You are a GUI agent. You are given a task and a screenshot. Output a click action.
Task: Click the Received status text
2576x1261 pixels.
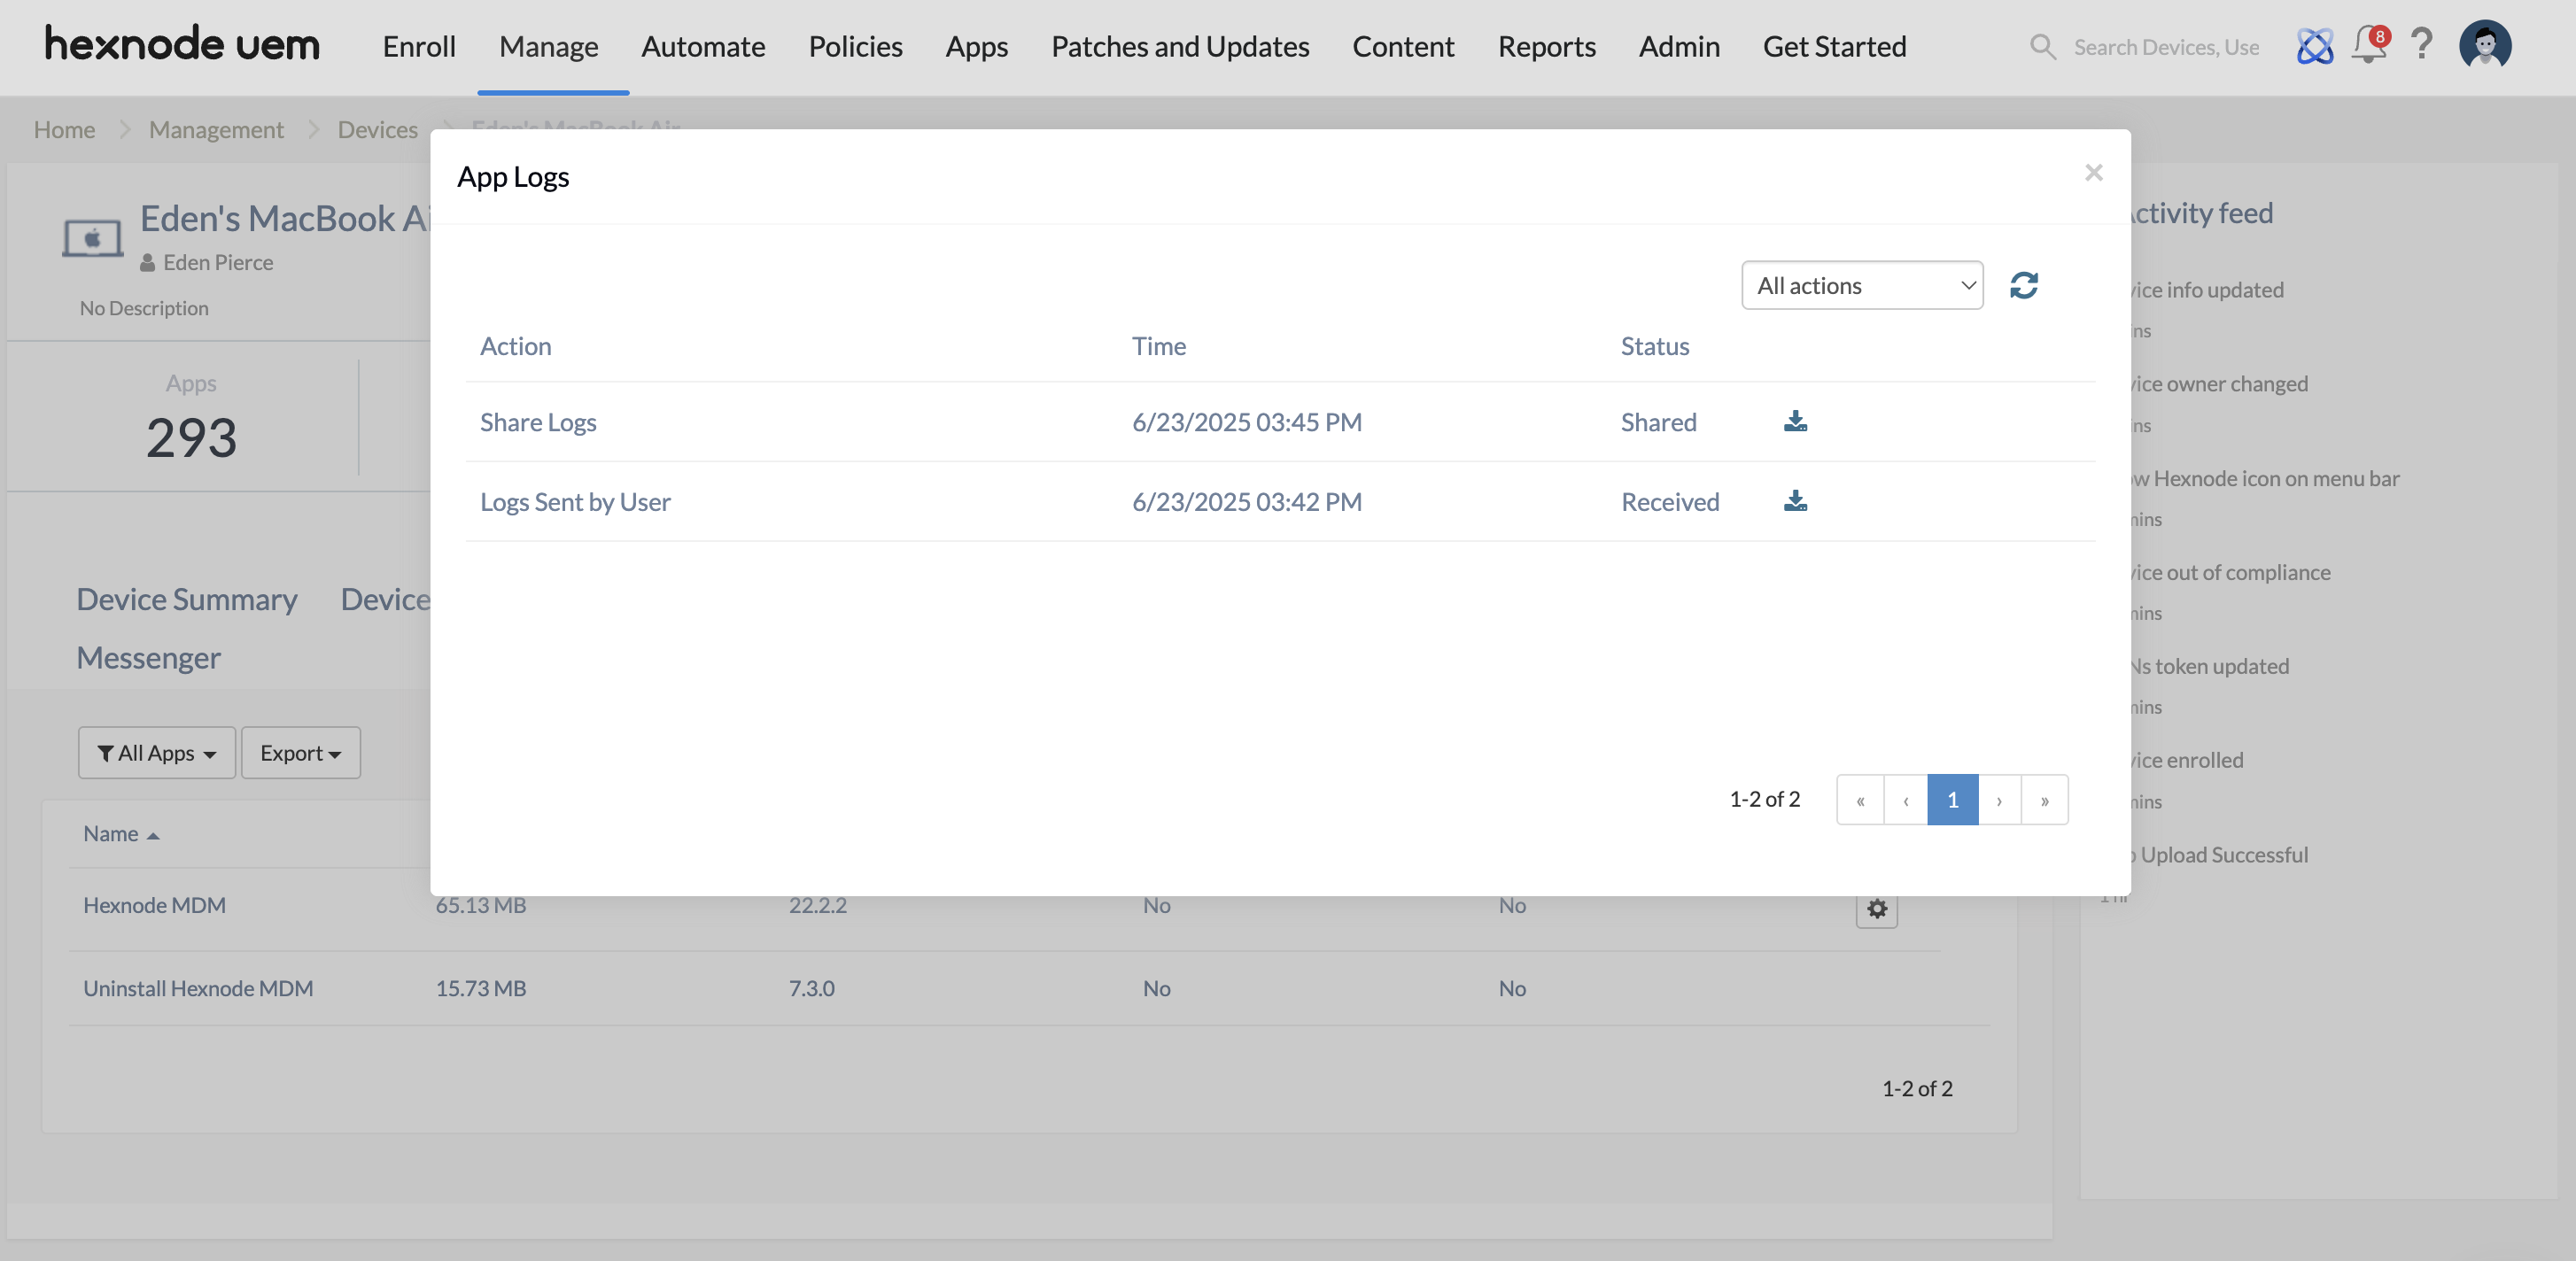(1670, 501)
